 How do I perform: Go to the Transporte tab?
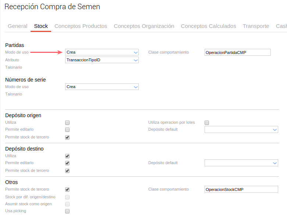click(256, 26)
